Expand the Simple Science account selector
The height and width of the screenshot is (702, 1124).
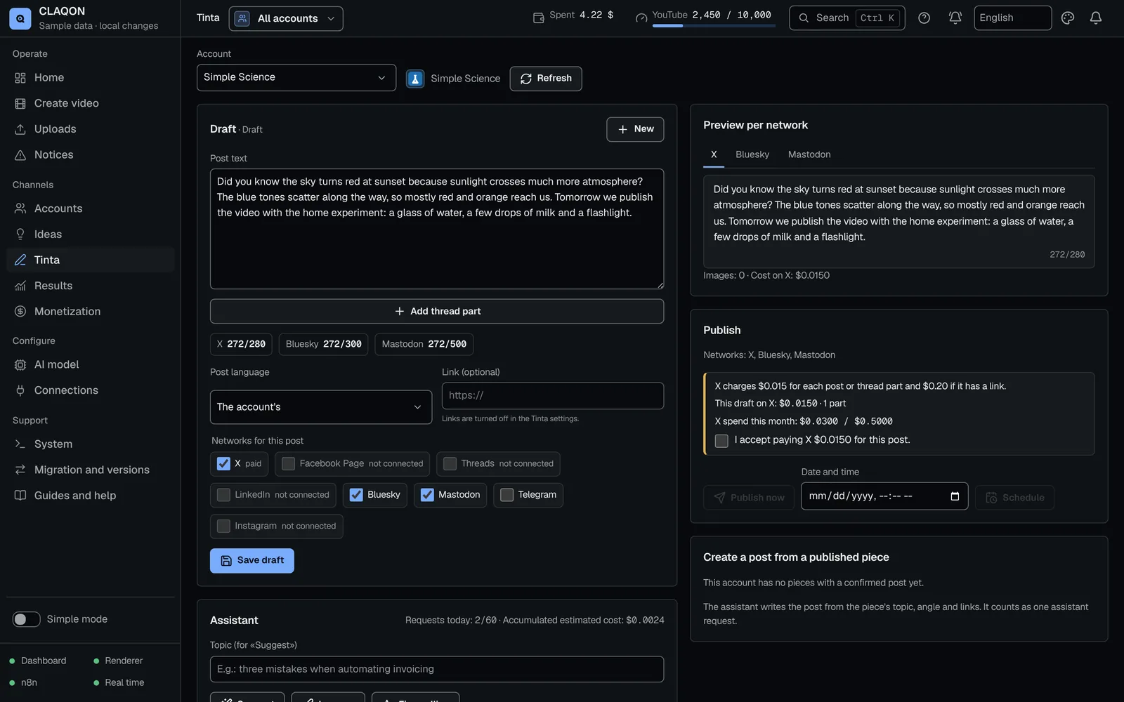(x=296, y=77)
